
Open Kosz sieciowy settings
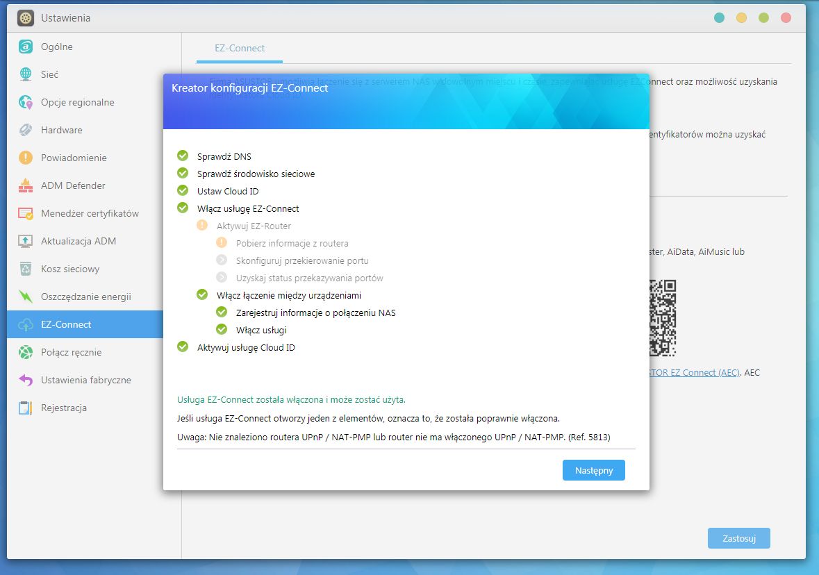(x=85, y=269)
